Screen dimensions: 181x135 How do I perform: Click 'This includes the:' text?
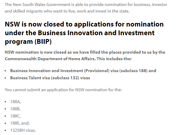tap(114, 59)
